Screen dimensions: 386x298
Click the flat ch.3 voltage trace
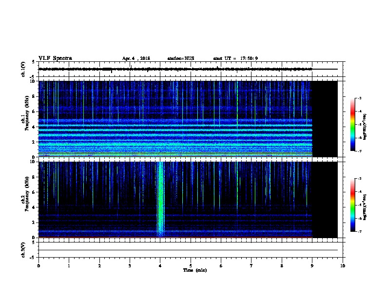coord(188,250)
